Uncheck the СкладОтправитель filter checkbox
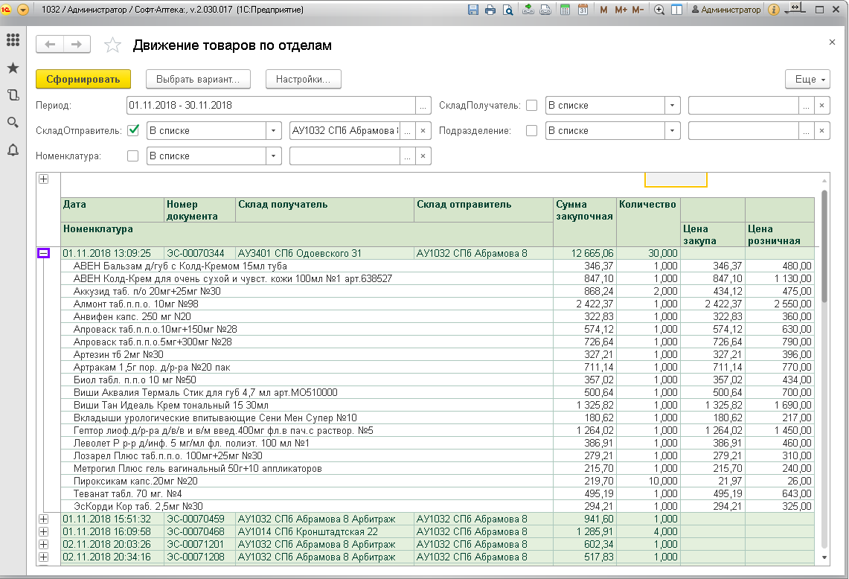This screenshot has height=579, width=849. point(134,130)
